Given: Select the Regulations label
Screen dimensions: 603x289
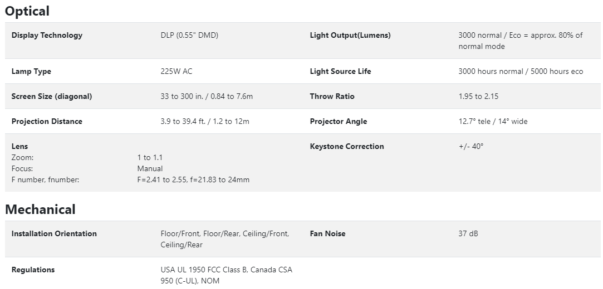Looking at the screenshot, I should pyautogui.click(x=33, y=270).
